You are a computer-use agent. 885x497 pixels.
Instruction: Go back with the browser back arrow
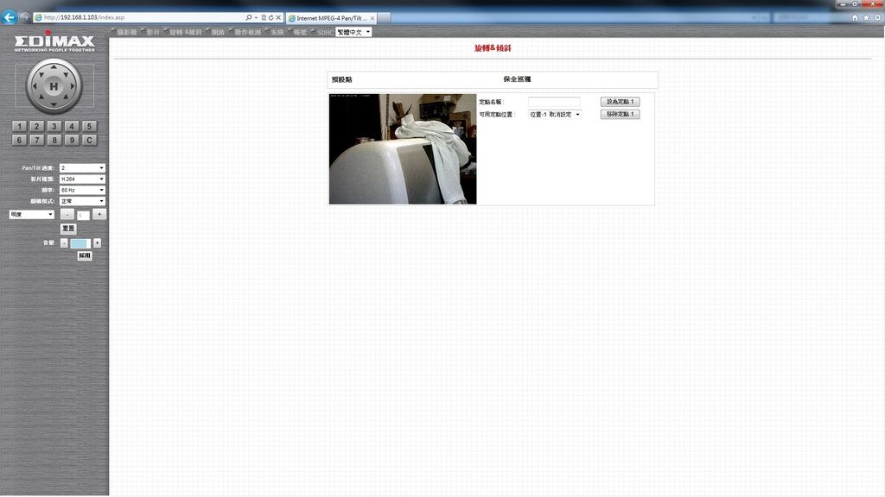pyautogui.click(x=9, y=17)
